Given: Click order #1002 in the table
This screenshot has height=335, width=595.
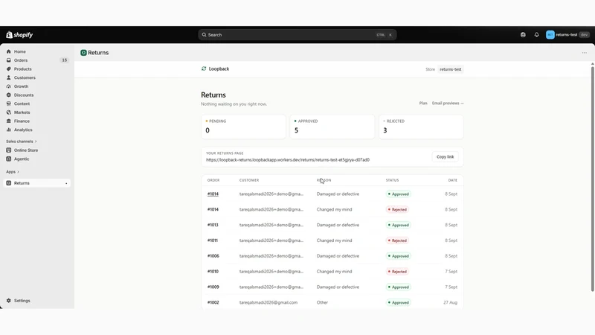Looking at the screenshot, I should [x=213, y=303].
